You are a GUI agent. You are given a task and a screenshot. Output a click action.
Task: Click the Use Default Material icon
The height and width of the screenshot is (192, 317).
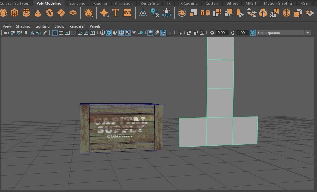tap(115, 33)
